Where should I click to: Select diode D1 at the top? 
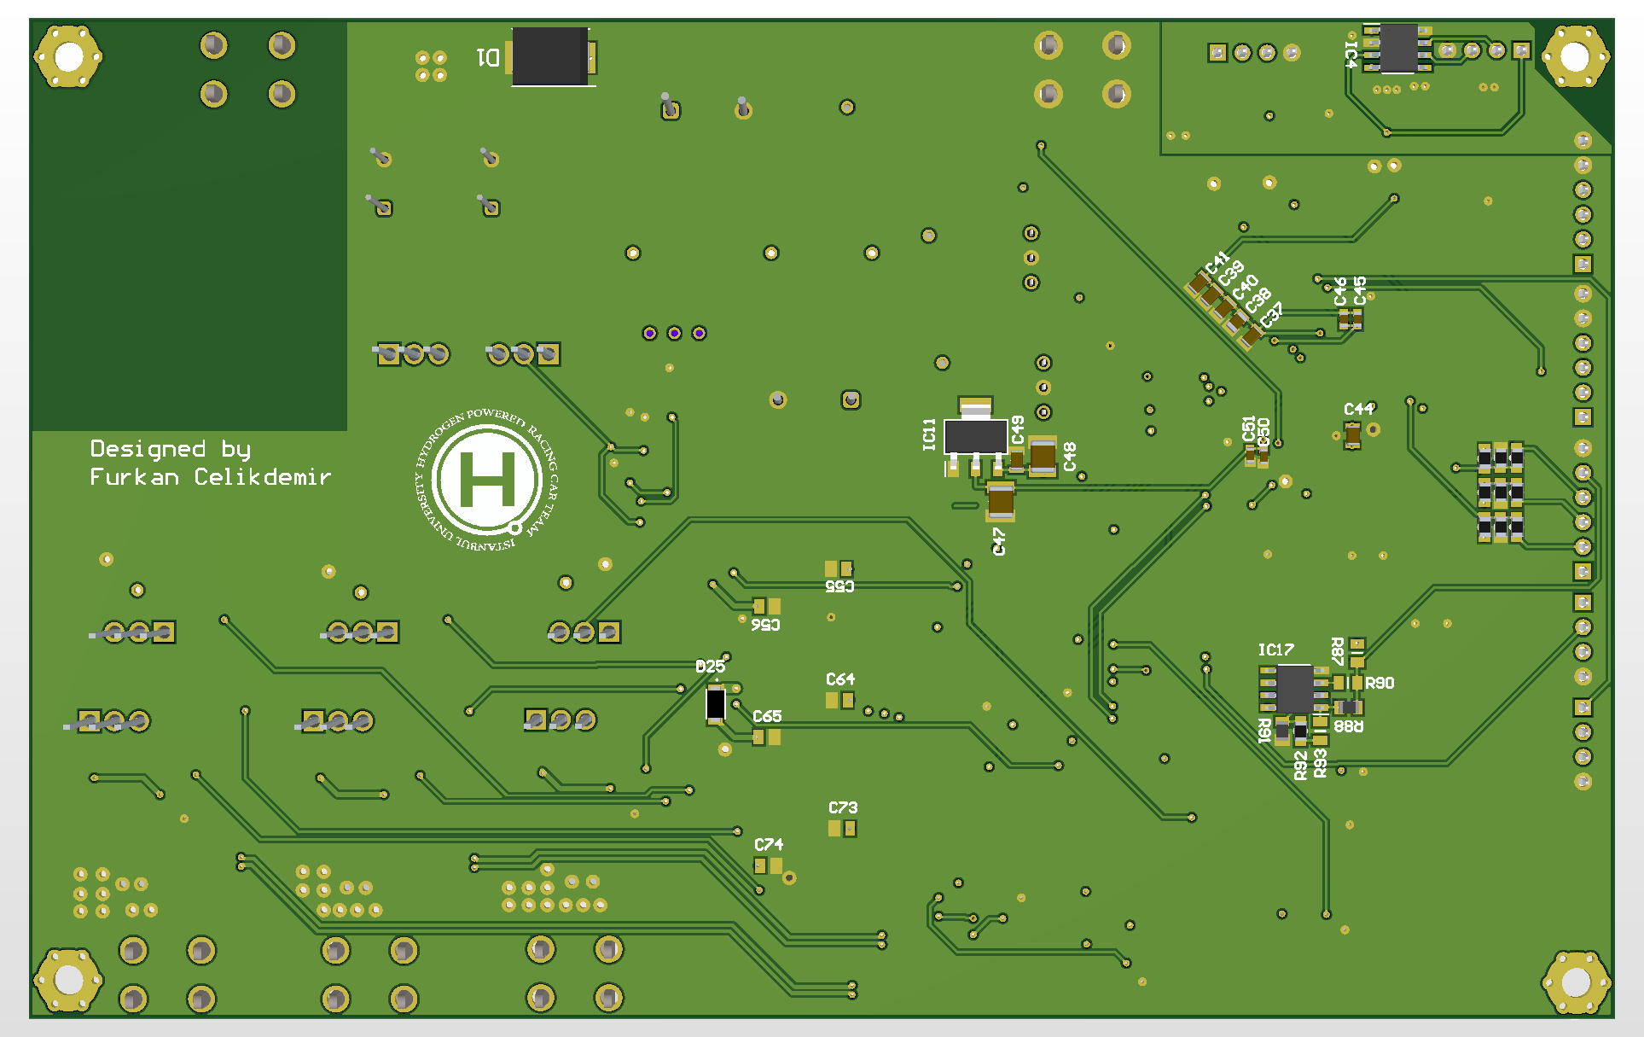pos(550,55)
